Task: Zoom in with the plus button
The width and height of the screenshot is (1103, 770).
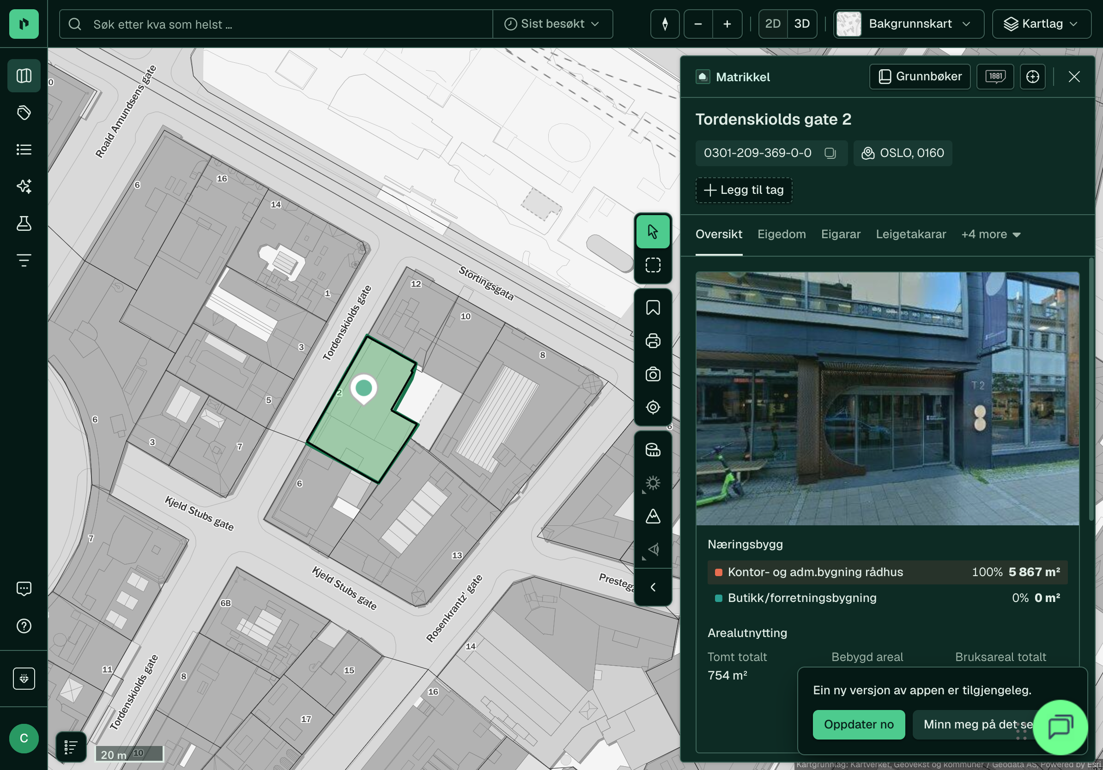Action: [727, 24]
